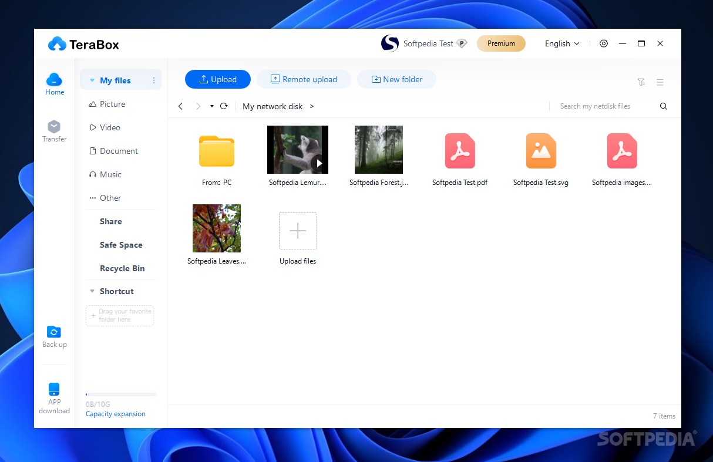Click the Remote upload button
Viewport: 713px width, 462px height.
[x=304, y=79]
